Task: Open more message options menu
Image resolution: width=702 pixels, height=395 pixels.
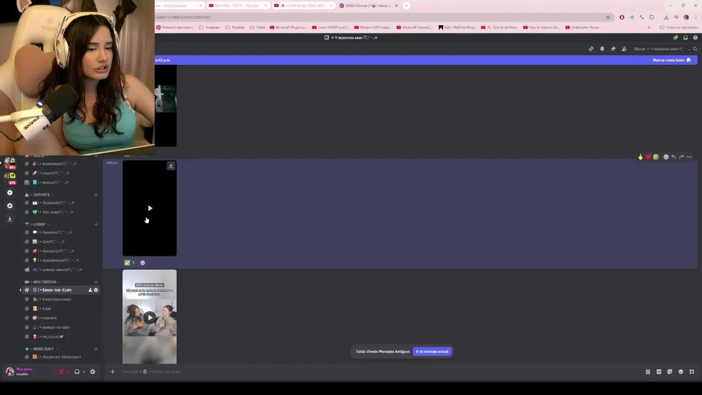Action: click(689, 157)
